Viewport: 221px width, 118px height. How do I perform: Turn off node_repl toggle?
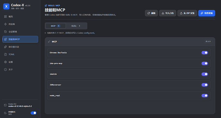click(x=205, y=96)
